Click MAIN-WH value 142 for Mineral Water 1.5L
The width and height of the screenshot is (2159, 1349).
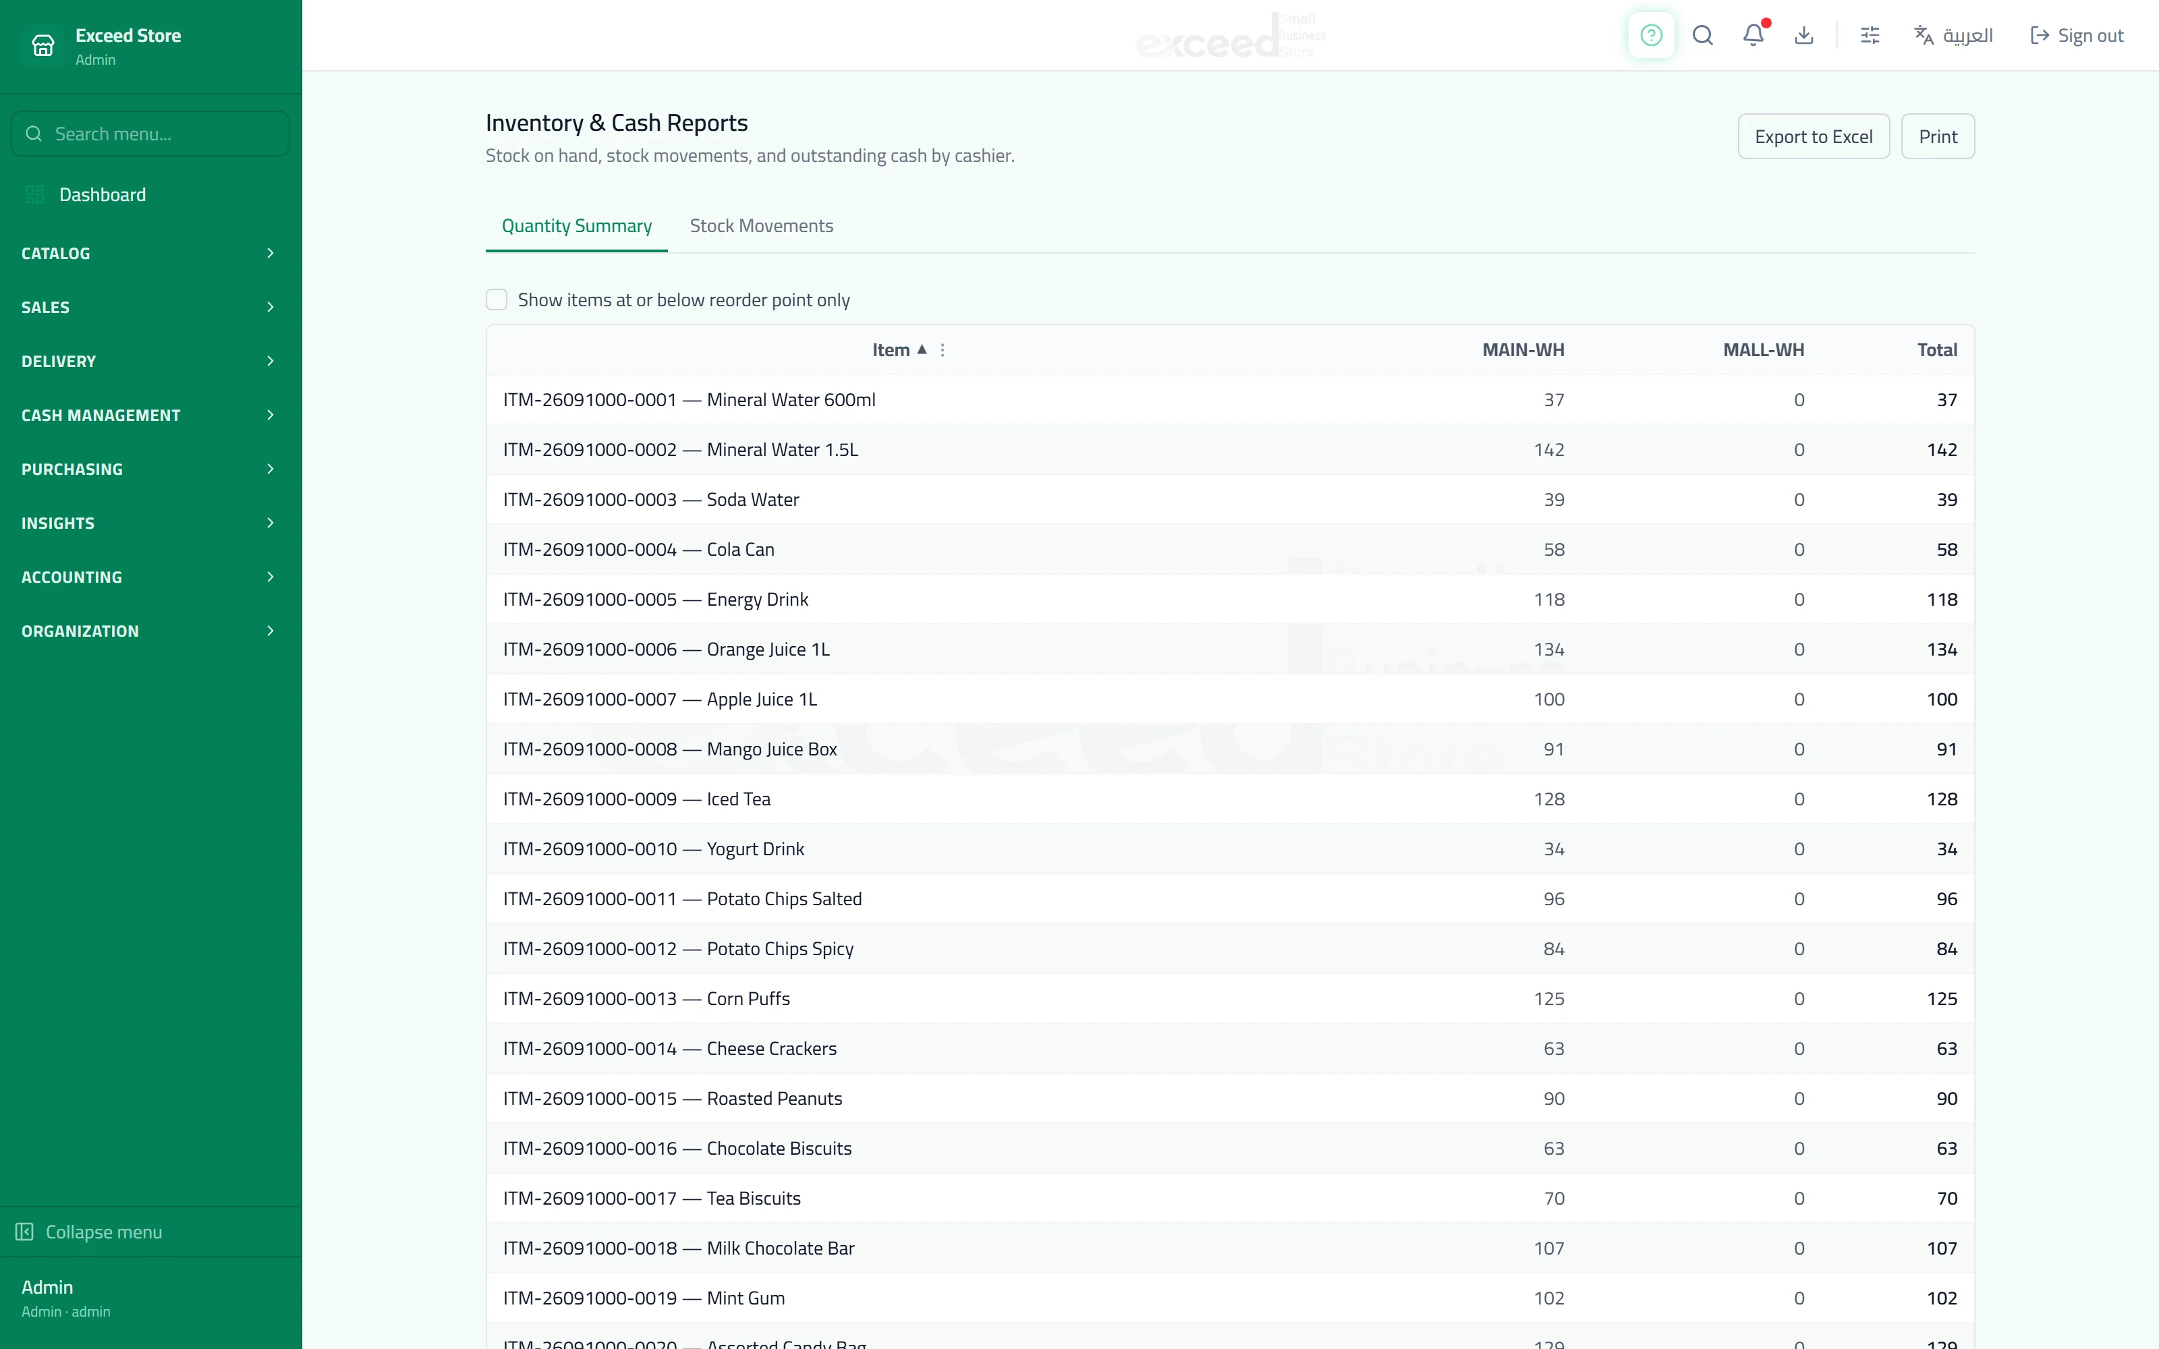point(1549,450)
